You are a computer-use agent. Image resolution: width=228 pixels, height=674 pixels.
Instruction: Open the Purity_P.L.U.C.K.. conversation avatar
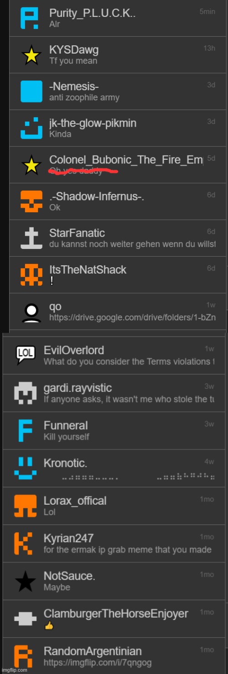point(31,18)
